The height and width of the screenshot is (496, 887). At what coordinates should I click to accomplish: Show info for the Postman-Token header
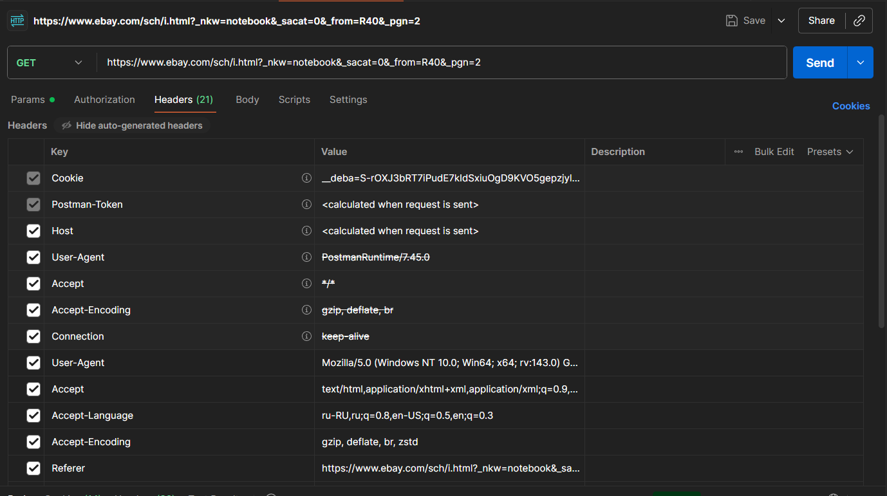(x=307, y=205)
